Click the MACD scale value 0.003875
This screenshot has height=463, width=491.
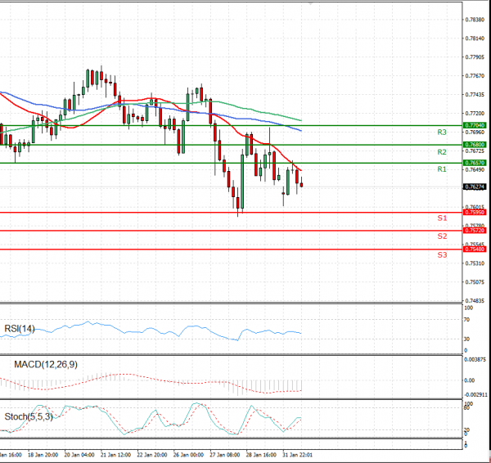coord(475,360)
